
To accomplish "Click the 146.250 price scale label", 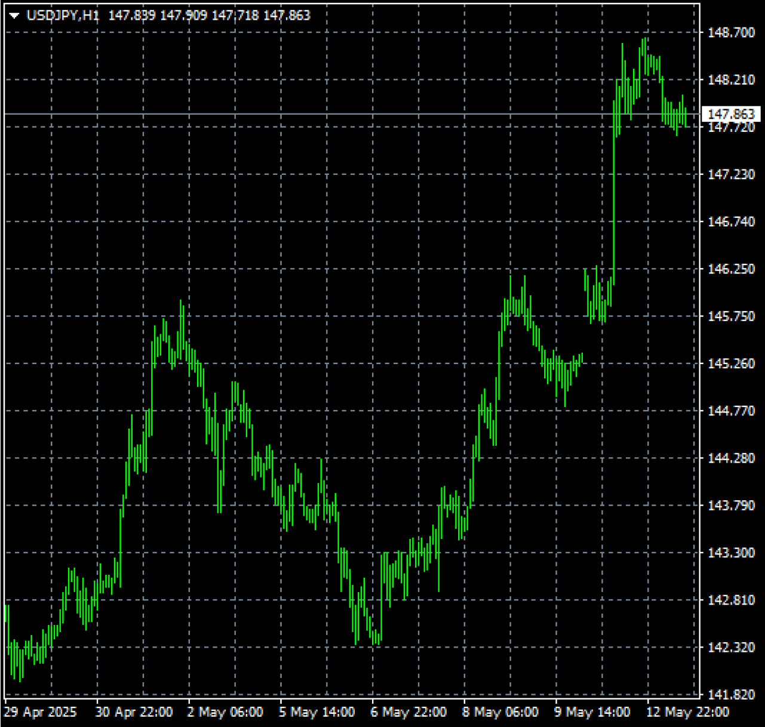I will (731, 269).
